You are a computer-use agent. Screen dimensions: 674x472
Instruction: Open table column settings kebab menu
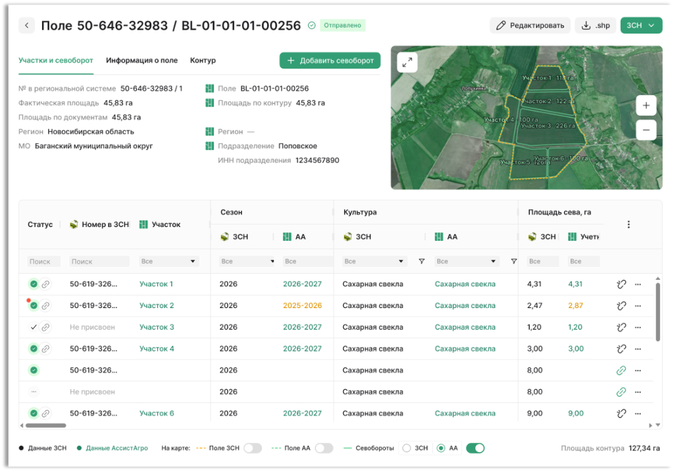(x=629, y=224)
